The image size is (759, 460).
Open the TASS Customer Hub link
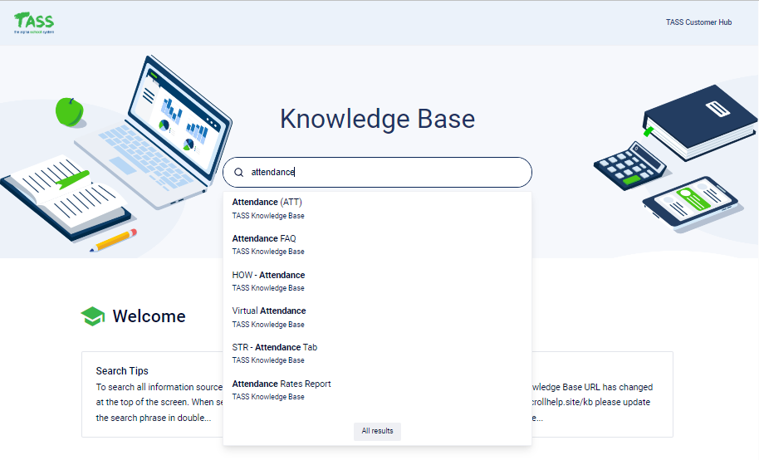pos(698,22)
